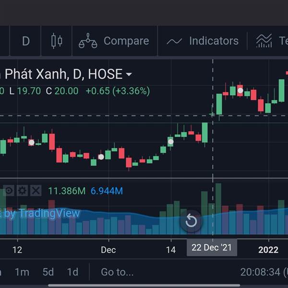Image resolution: width=288 pixels, height=288 pixels.
Task: Click the 20:08:34 clock timezone display
Action: [x=264, y=272]
